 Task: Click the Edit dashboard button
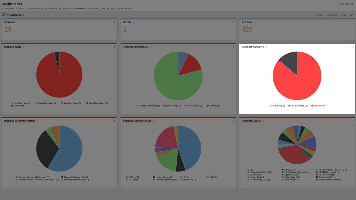(x=344, y=15)
